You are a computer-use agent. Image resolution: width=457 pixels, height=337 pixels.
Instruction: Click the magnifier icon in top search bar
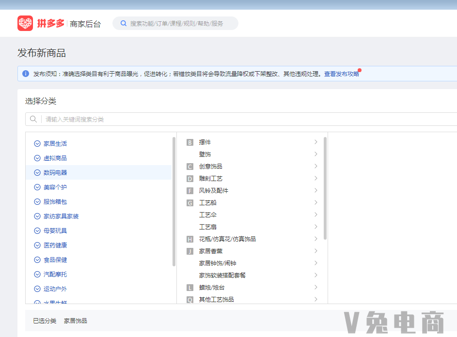(124, 23)
